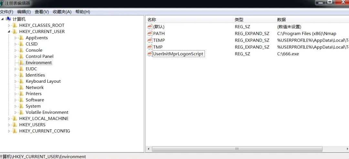Select the Network key label
This screenshot has width=349, height=159.
[35, 88]
